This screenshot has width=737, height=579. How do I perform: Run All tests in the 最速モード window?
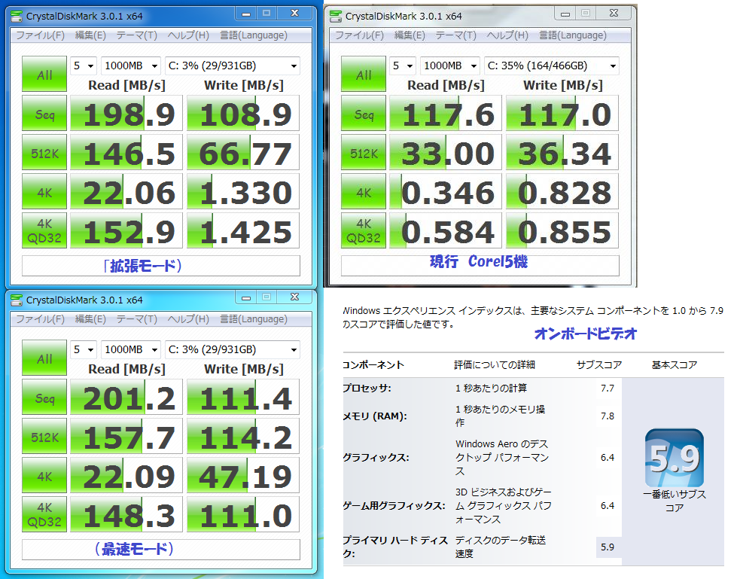coord(44,358)
